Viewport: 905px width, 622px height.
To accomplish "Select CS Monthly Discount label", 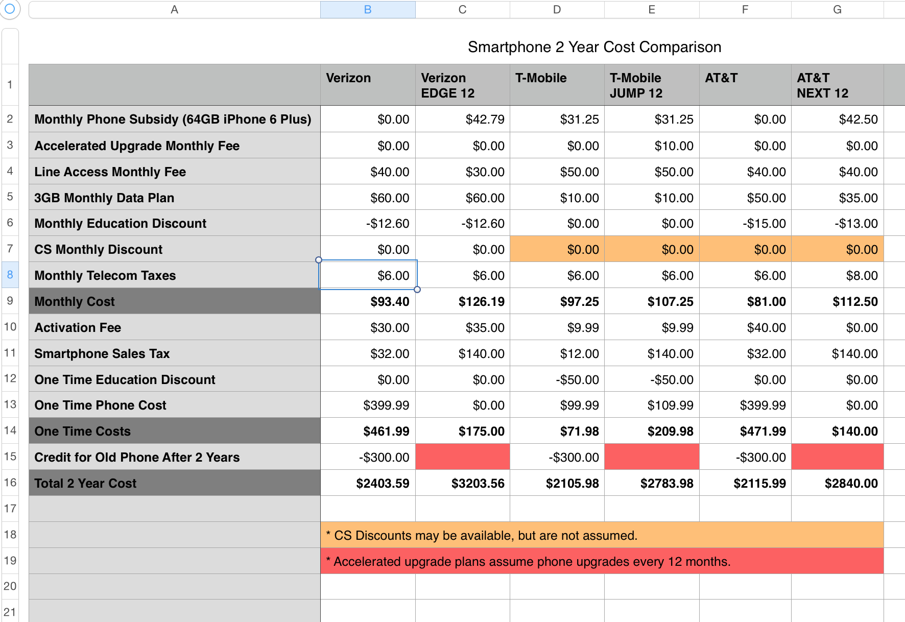I will coord(175,249).
